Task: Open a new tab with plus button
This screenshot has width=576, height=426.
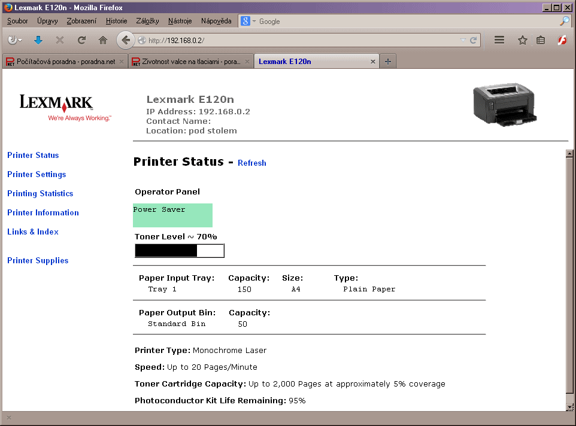Action: pyautogui.click(x=387, y=62)
